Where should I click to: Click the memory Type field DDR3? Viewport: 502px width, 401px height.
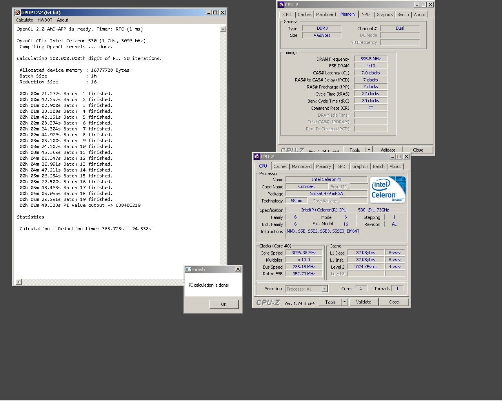click(x=322, y=28)
